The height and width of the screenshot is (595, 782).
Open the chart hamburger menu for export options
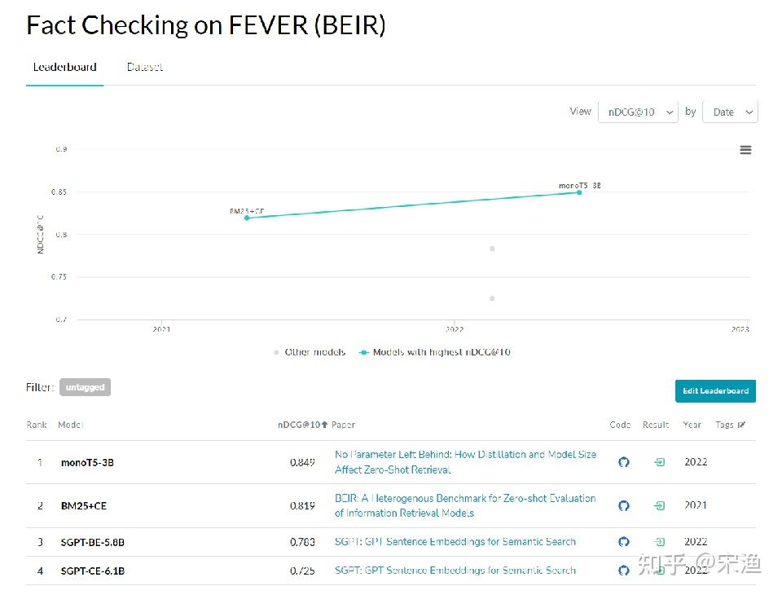coord(745,150)
